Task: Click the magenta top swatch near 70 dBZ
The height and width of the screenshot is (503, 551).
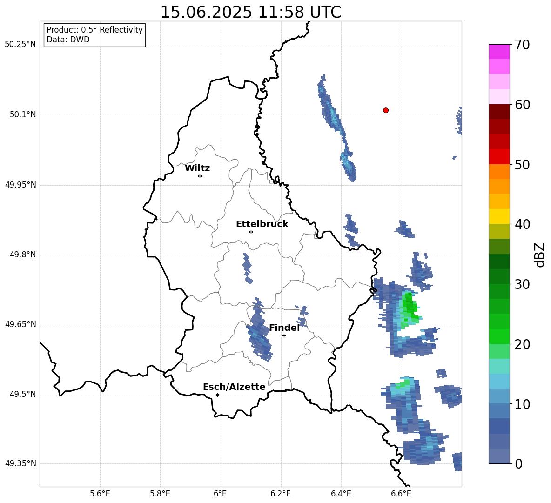Action: 499,52
